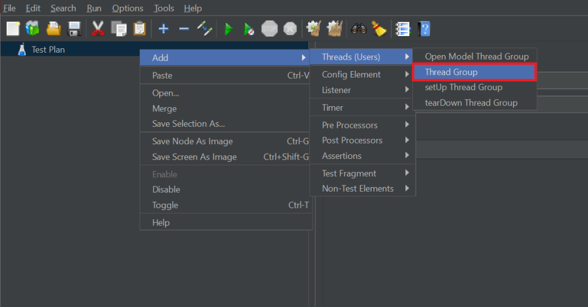
Task: Select the Test Plan tree node
Action: pos(48,49)
